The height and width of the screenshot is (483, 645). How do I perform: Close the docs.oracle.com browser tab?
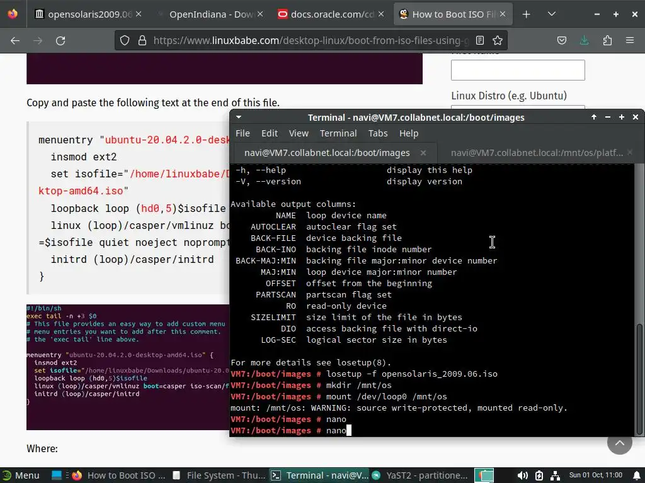pos(381,14)
